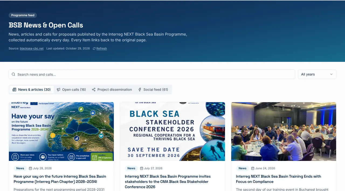Screen dimensions: 345x191
Task: Click calendar icon next to July 28, 2026
Action: click(x=30, y=168)
